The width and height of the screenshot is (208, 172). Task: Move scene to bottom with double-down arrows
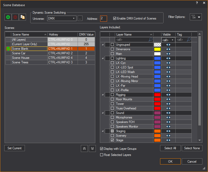92,148
